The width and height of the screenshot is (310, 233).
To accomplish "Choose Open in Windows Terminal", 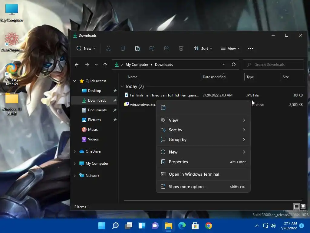I will (203, 174).
